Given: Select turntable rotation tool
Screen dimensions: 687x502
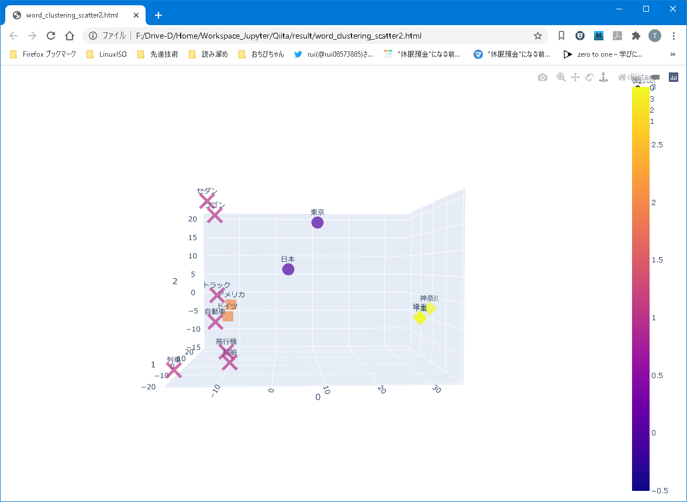Looking at the screenshot, I should (x=604, y=77).
